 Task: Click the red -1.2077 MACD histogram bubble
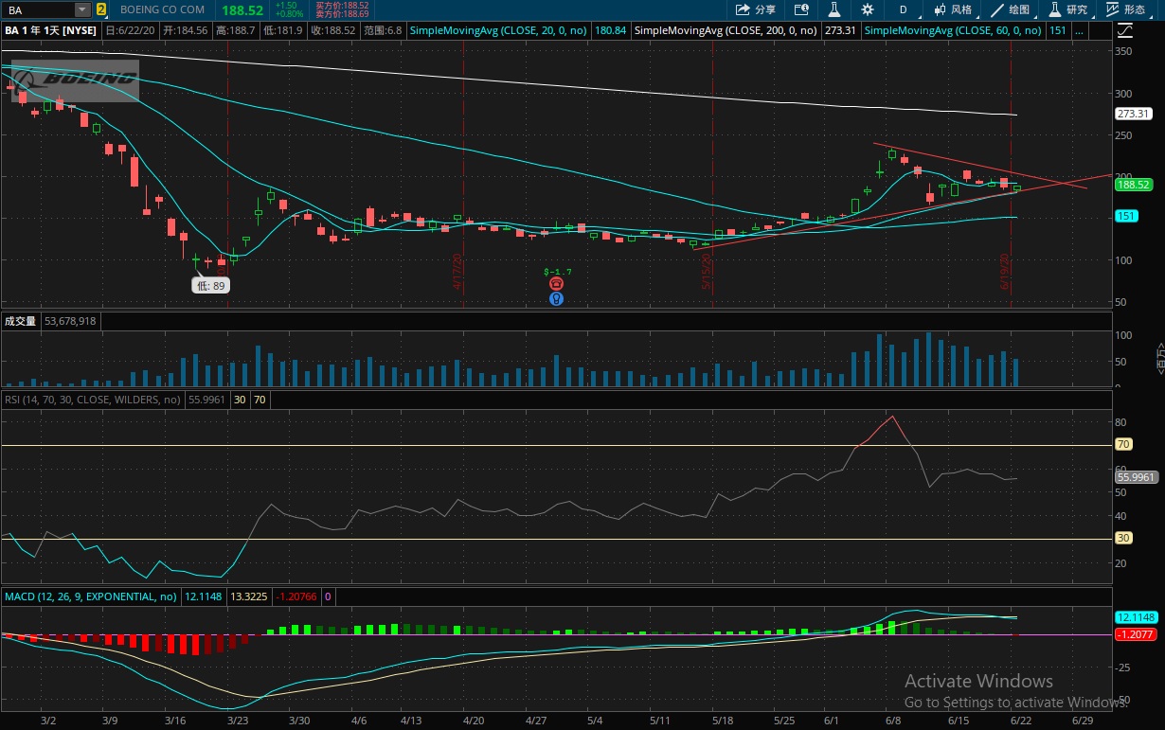tap(1134, 633)
